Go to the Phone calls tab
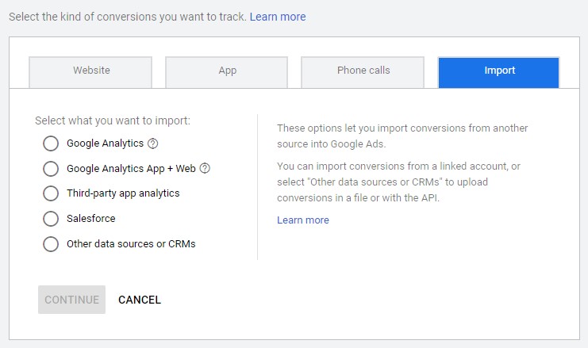This screenshot has width=588, height=348. point(363,72)
